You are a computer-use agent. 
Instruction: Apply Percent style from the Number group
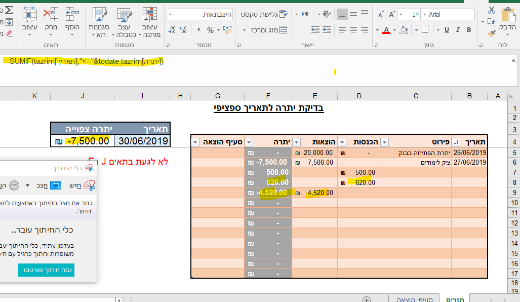(210, 30)
